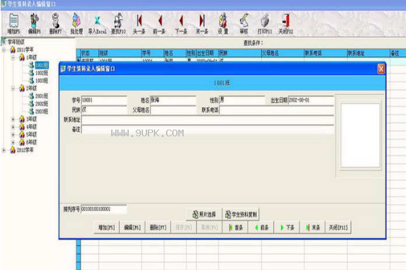
Task: Click the 首条 first record button in dialog
Action: pyautogui.click(x=235, y=227)
